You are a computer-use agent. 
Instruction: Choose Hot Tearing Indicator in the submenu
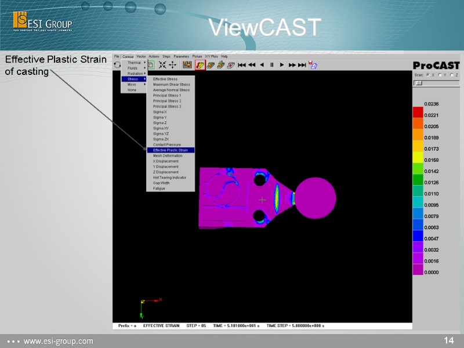(171, 177)
